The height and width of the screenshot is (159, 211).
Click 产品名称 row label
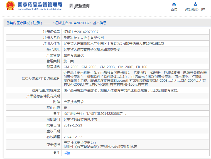[x=53, y=55]
